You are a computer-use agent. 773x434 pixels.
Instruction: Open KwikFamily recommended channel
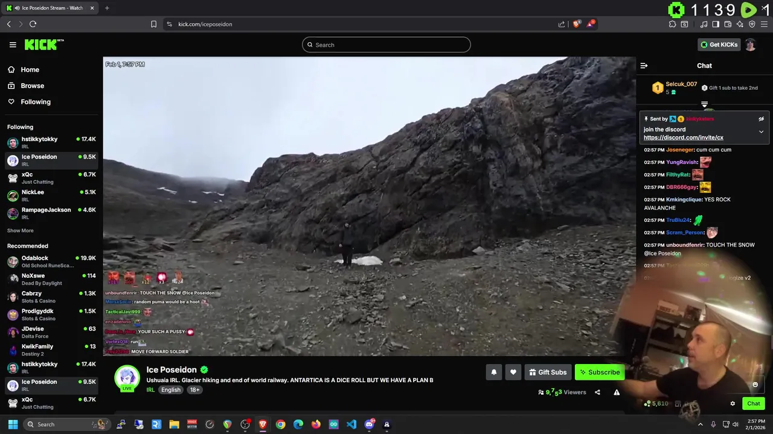[x=51, y=350]
